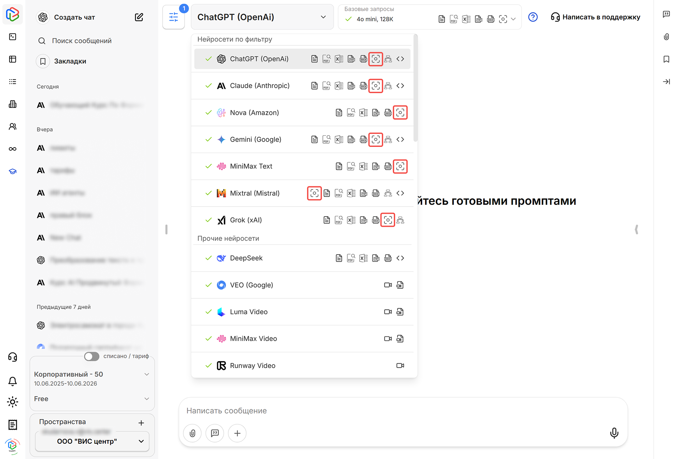Open the headset support icon in left sidebar
This screenshot has height=459, width=679.
tap(13, 357)
